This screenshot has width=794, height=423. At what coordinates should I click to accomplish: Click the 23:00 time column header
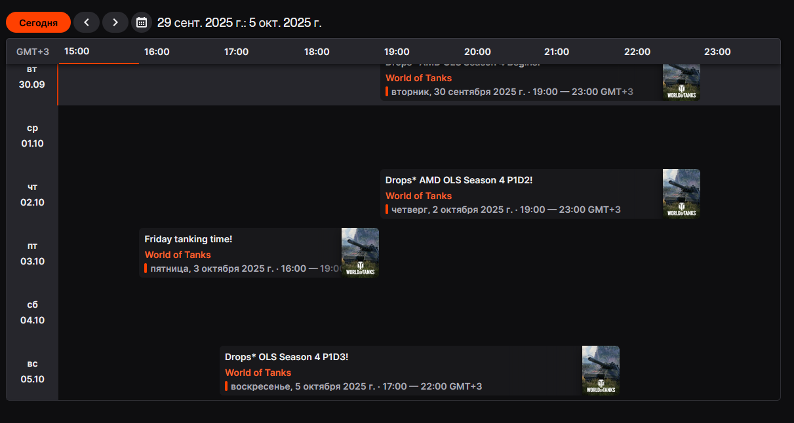[x=717, y=52]
